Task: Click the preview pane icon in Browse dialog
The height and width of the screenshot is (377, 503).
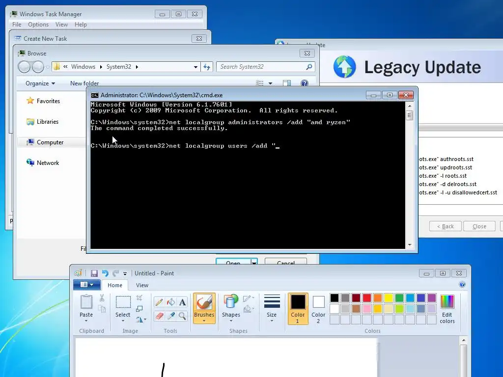Action: [x=287, y=83]
